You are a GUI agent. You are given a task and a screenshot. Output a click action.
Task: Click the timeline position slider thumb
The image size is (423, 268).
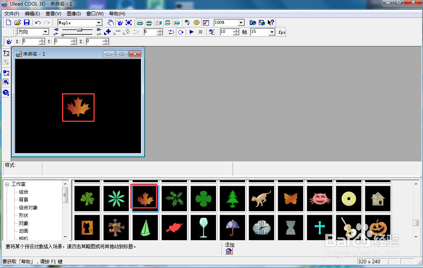pos(79,30)
